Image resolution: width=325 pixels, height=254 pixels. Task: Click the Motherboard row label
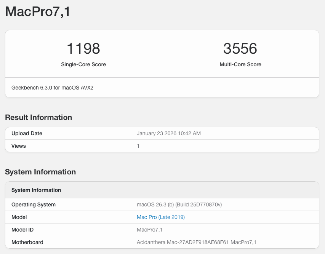pyautogui.click(x=27, y=242)
